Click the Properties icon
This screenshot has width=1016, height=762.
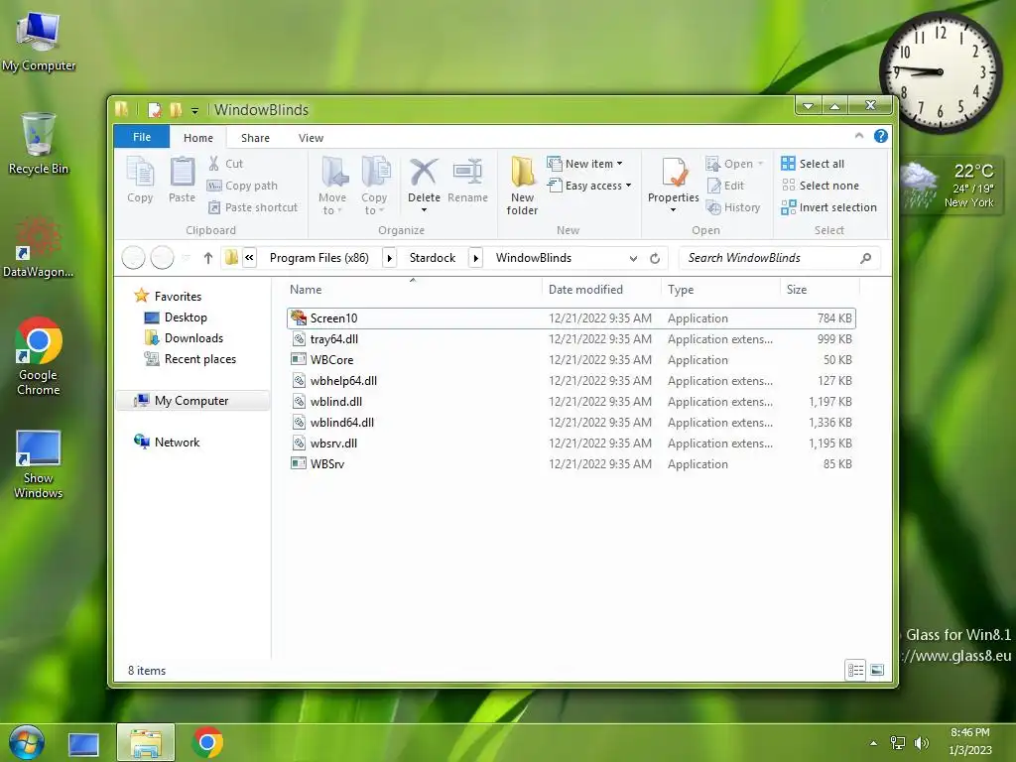tap(674, 173)
